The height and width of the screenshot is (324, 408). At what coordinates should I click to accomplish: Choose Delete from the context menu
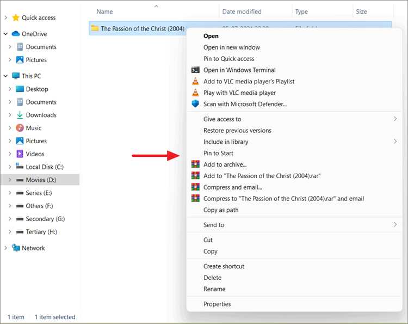tap(212, 278)
